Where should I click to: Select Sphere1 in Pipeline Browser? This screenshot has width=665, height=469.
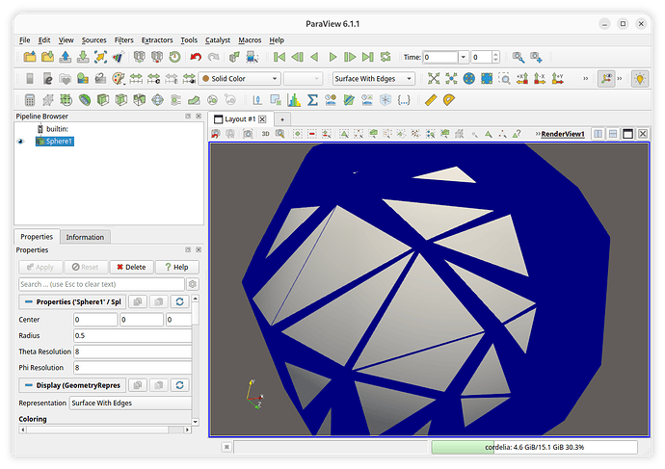[x=55, y=142]
